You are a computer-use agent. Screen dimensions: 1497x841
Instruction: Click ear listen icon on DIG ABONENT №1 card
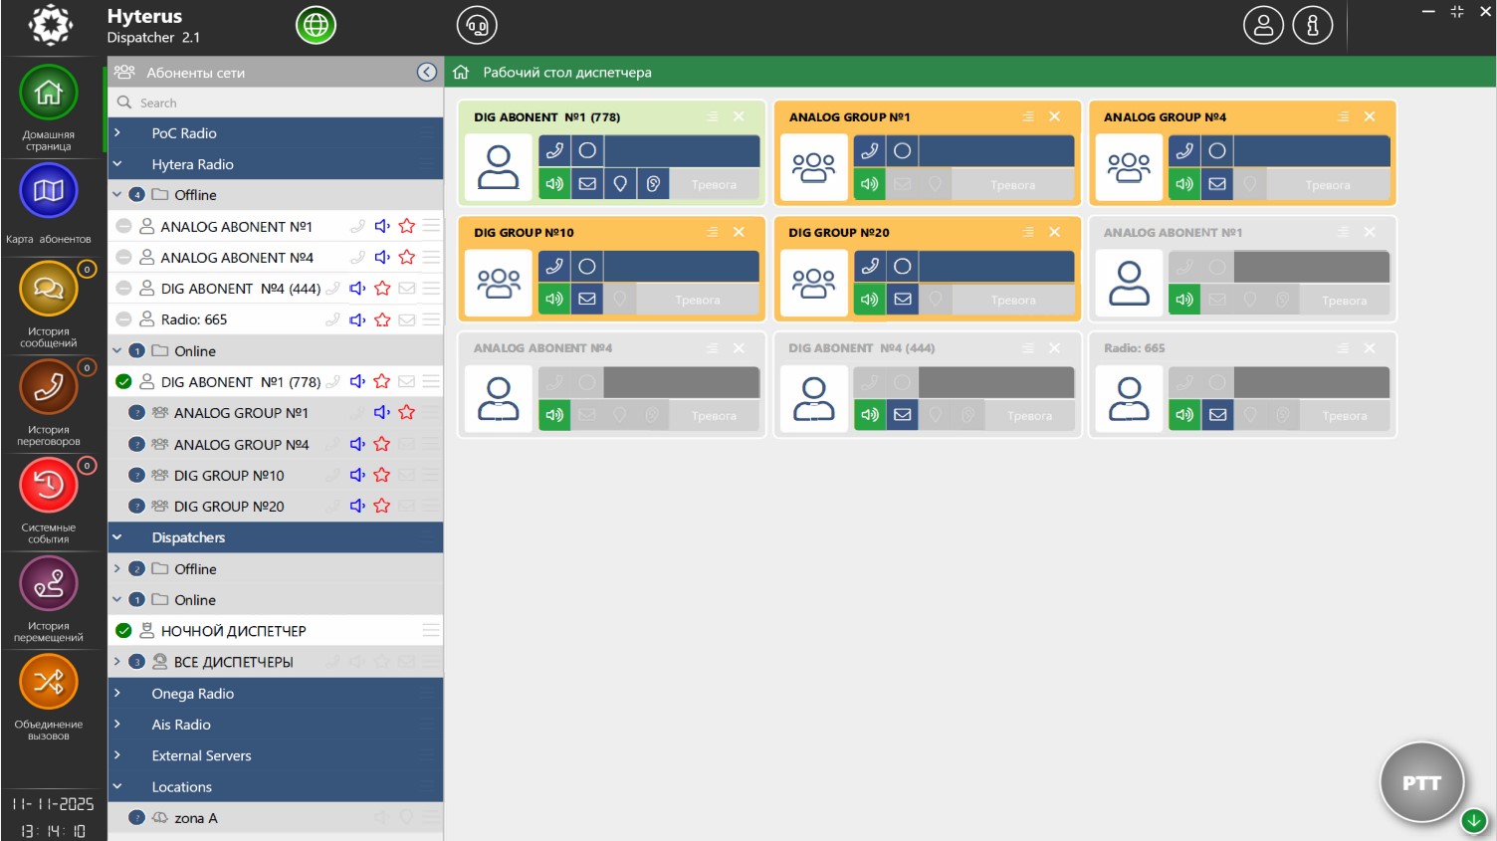(x=653, y=184)
